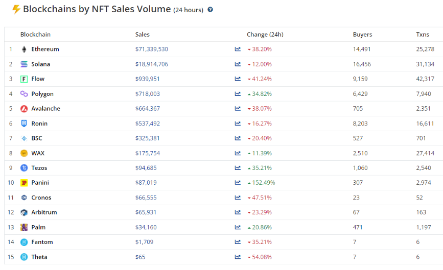Sort by the Txns column header
This screenshot has height=270, width=443.
click(x=423, y=34)
